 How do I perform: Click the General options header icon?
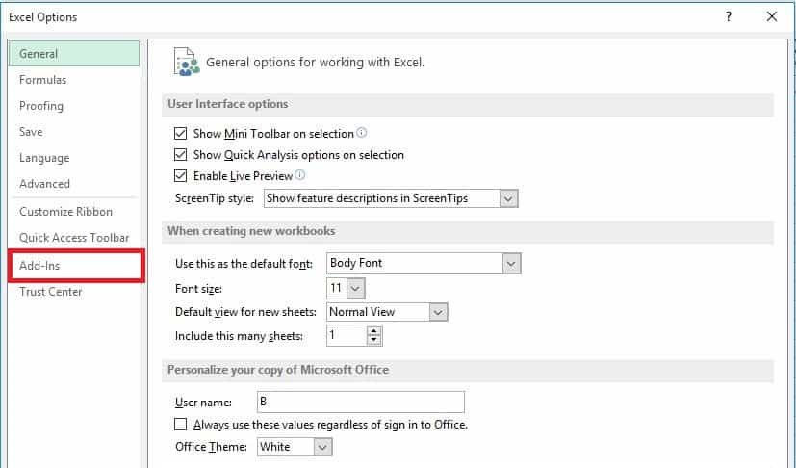click(x=186, y=62)
